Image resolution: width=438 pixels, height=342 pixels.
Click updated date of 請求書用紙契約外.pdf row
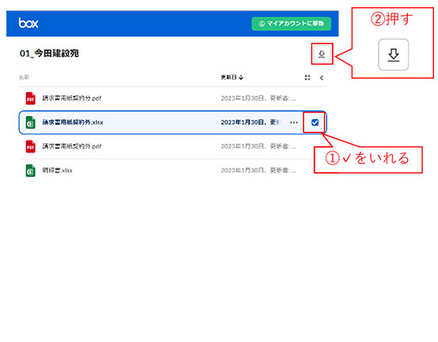[x=258, y=146]
